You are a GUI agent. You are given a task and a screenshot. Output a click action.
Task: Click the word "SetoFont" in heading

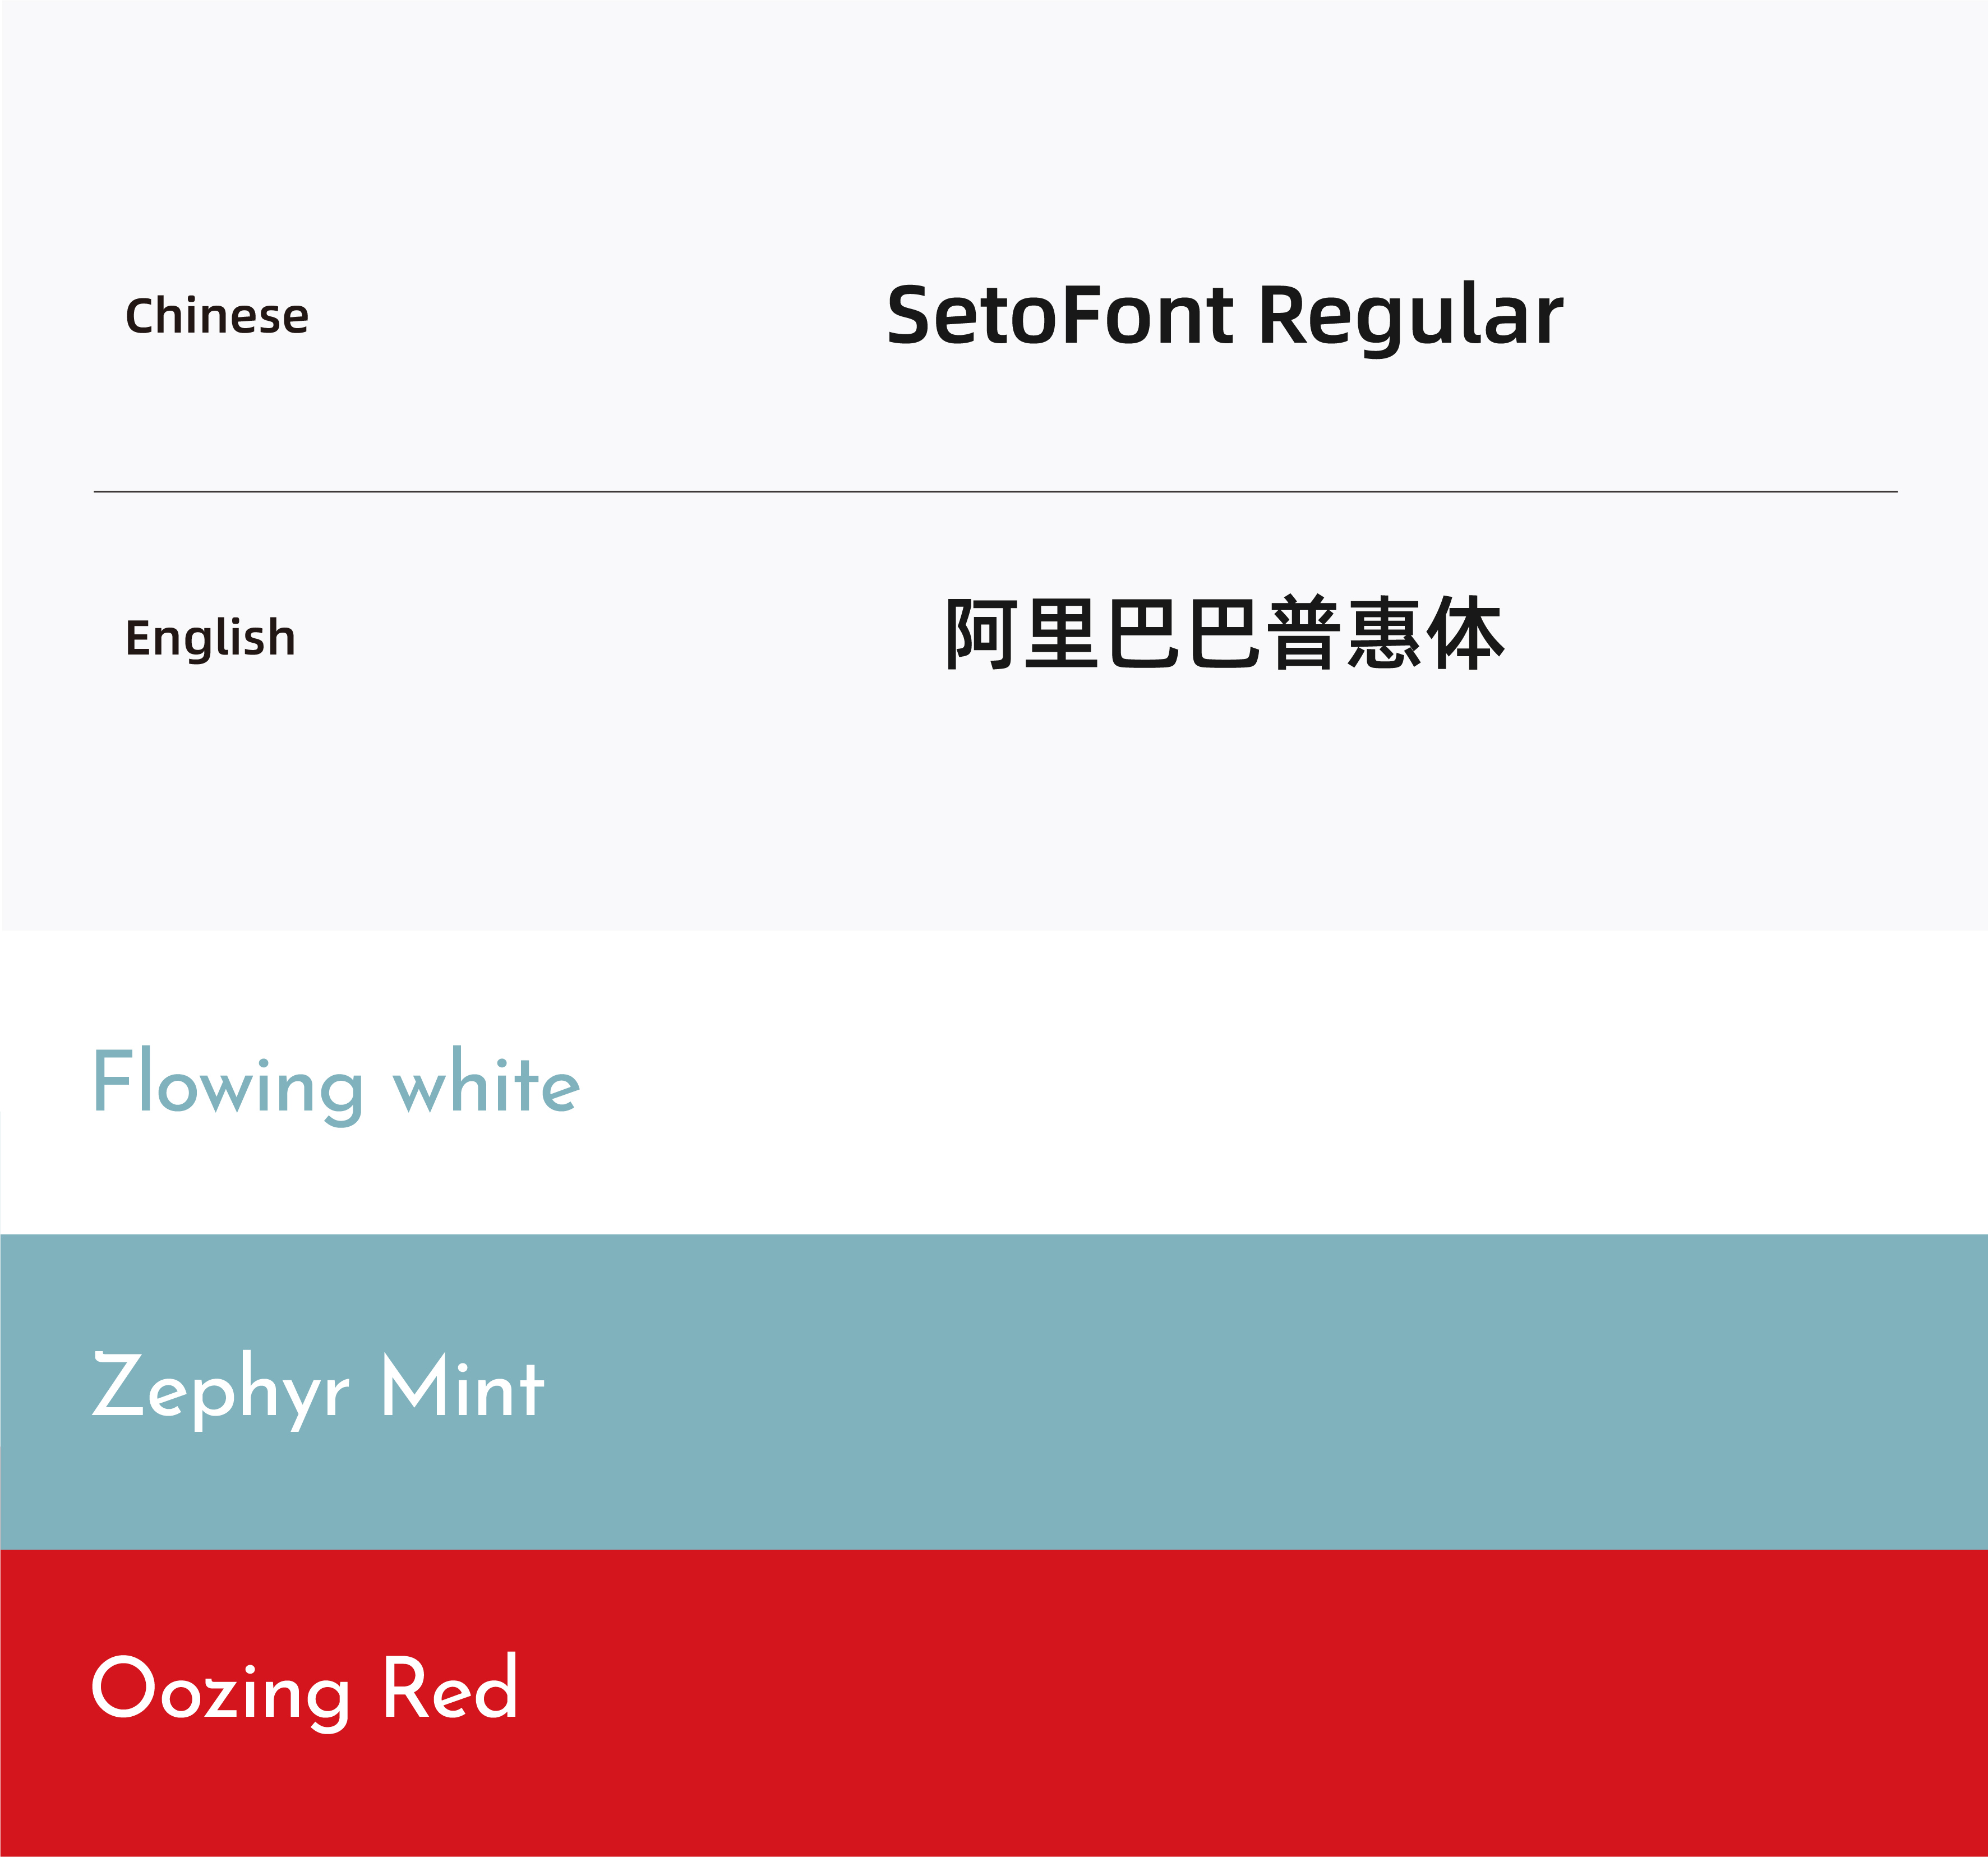1060,315
